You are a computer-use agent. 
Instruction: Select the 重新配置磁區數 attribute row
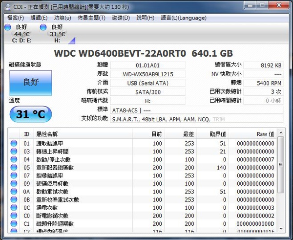(x=143, y=168)
